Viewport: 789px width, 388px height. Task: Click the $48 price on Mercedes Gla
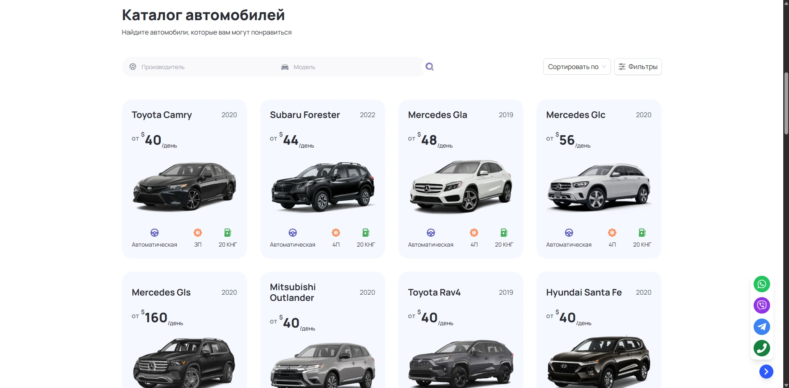[x=427, y=140]
